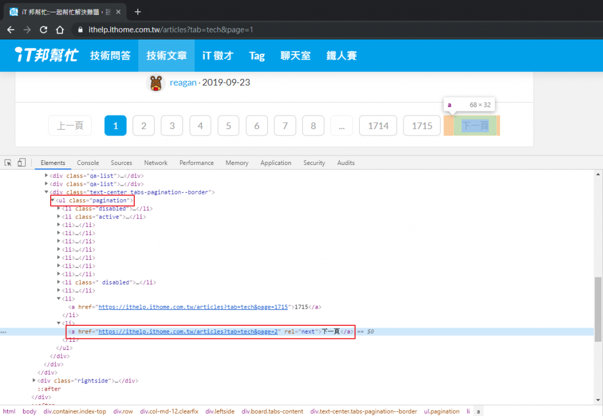603x416 pixels.
Task: Click the Elements panel vertical scrollbar thumb
Action: click(598, 309)
